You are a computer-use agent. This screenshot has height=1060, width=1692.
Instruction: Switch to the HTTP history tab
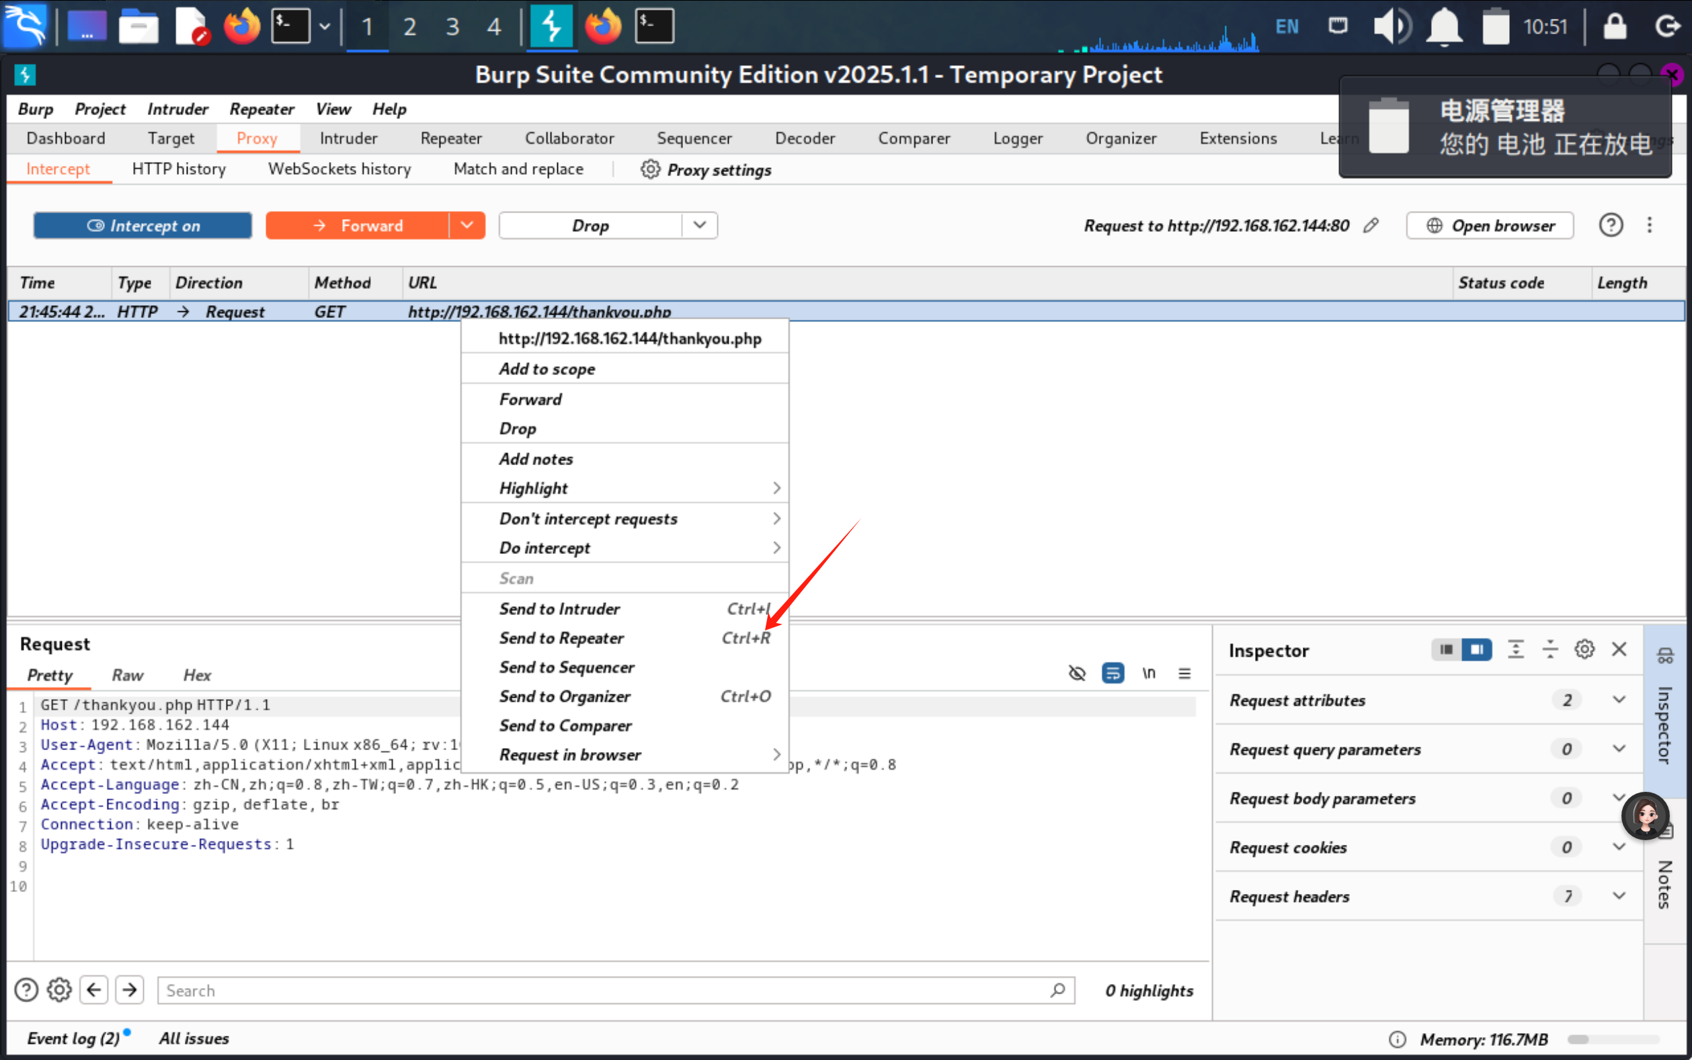179,169
